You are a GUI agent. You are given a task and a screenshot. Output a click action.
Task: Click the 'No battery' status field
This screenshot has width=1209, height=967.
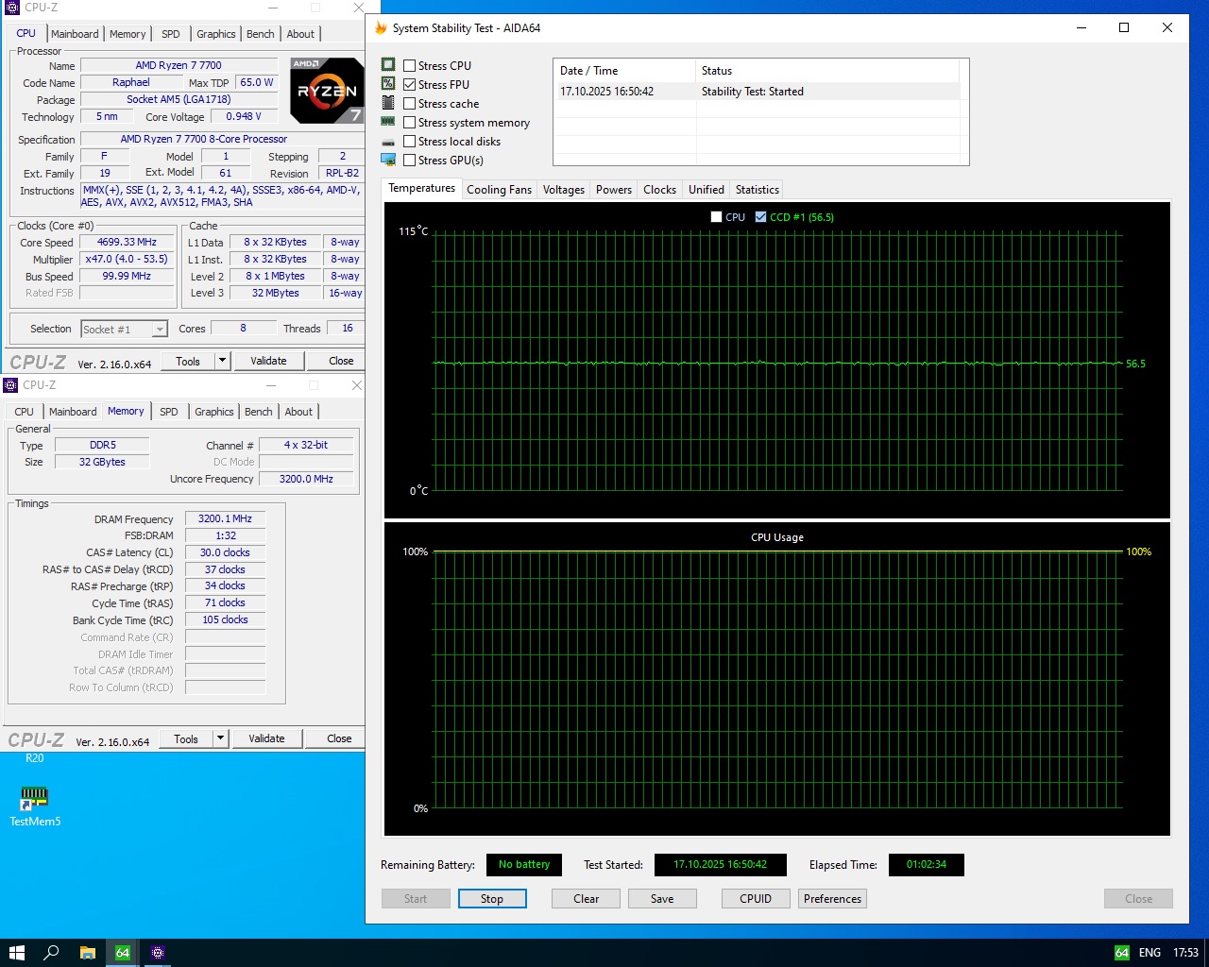click(524, 864)
